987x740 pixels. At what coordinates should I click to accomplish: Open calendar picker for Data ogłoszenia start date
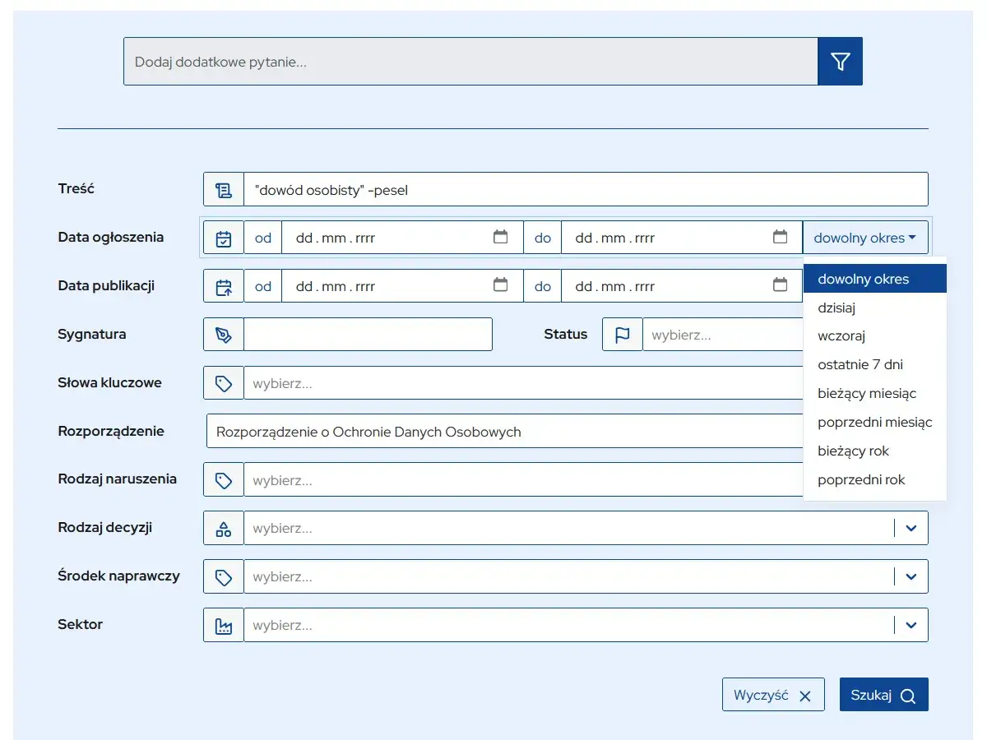(500, 237)
